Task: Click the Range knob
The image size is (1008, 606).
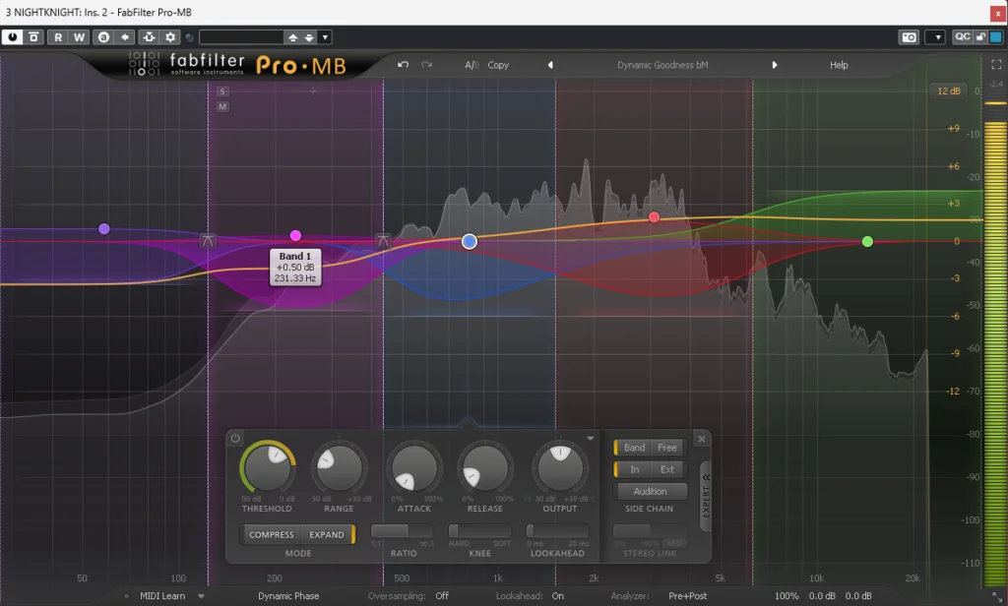Action: (339, 468)
